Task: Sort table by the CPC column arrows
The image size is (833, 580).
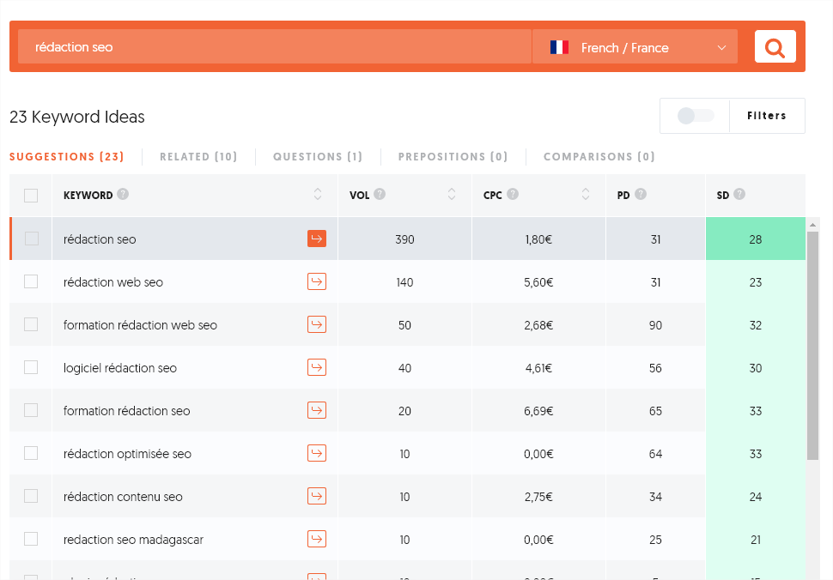Action: click(x=586, y=195)
